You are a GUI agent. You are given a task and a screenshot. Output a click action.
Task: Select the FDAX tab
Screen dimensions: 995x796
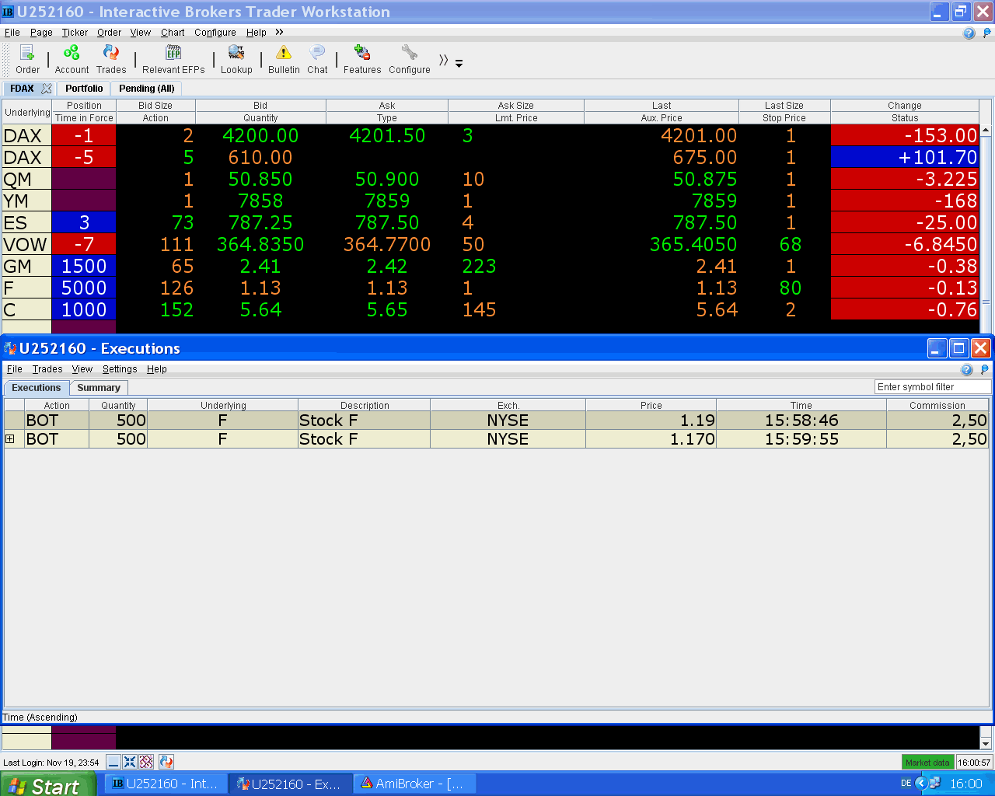[23, 89]
